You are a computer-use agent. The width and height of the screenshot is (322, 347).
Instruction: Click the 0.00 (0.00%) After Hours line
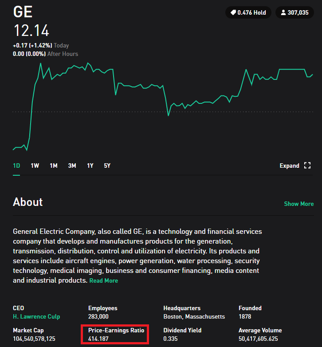point(45,54)
